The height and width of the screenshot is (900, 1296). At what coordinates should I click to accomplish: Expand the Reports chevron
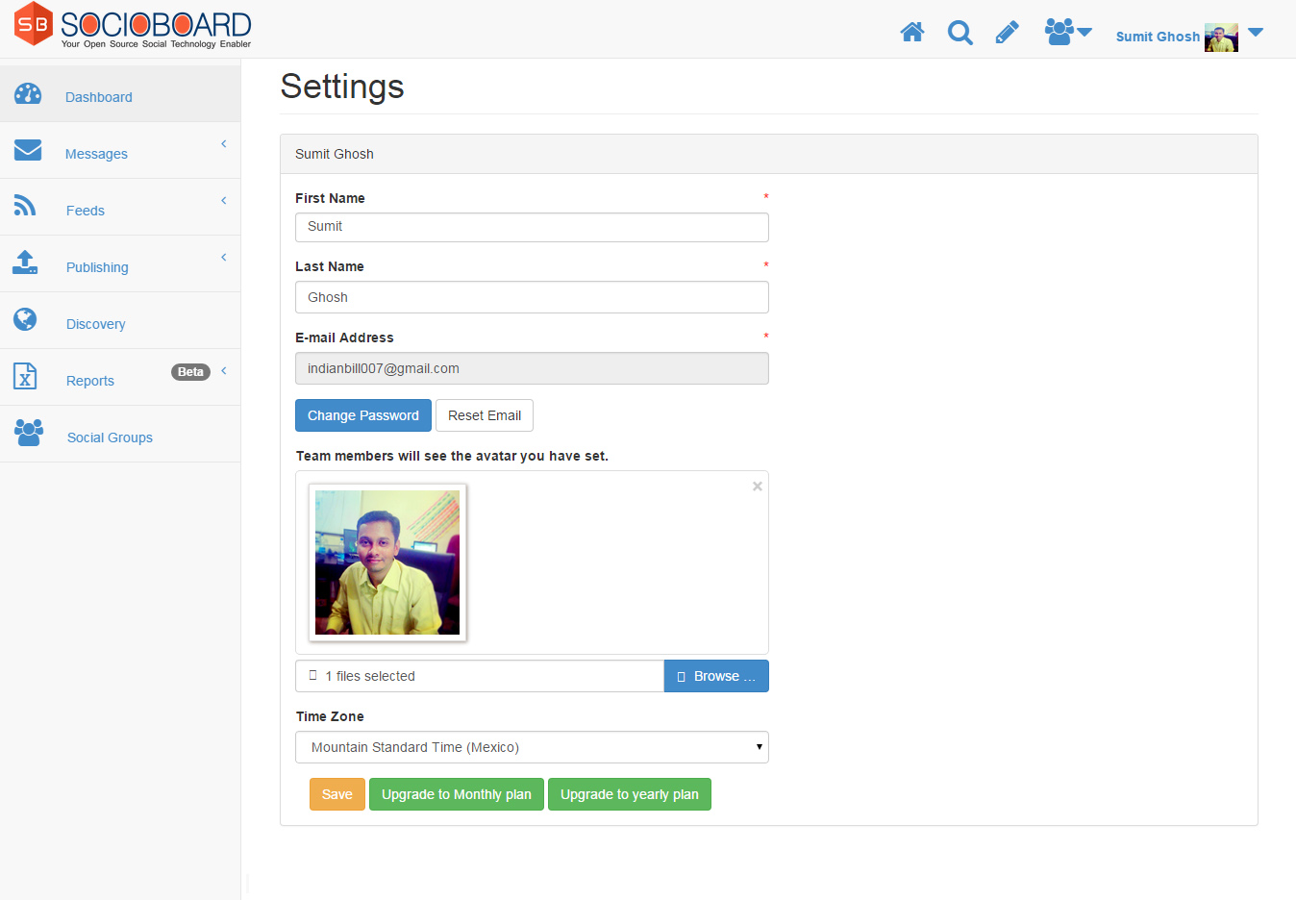tap(224, 371)
